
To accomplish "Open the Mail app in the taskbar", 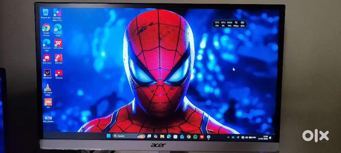I will (x=182, y=137).
